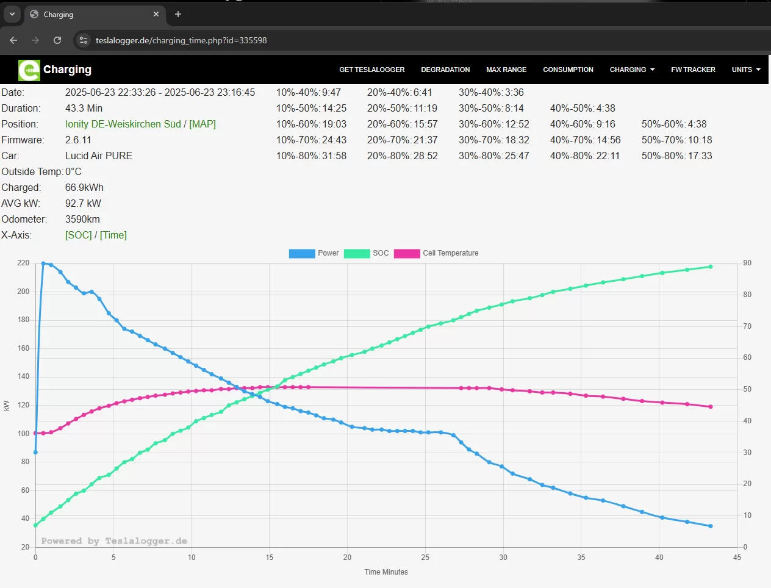Viewport: 771px width, 588px height.
Task: Go back with browser back arrow
Action: (x=13, y=40)
